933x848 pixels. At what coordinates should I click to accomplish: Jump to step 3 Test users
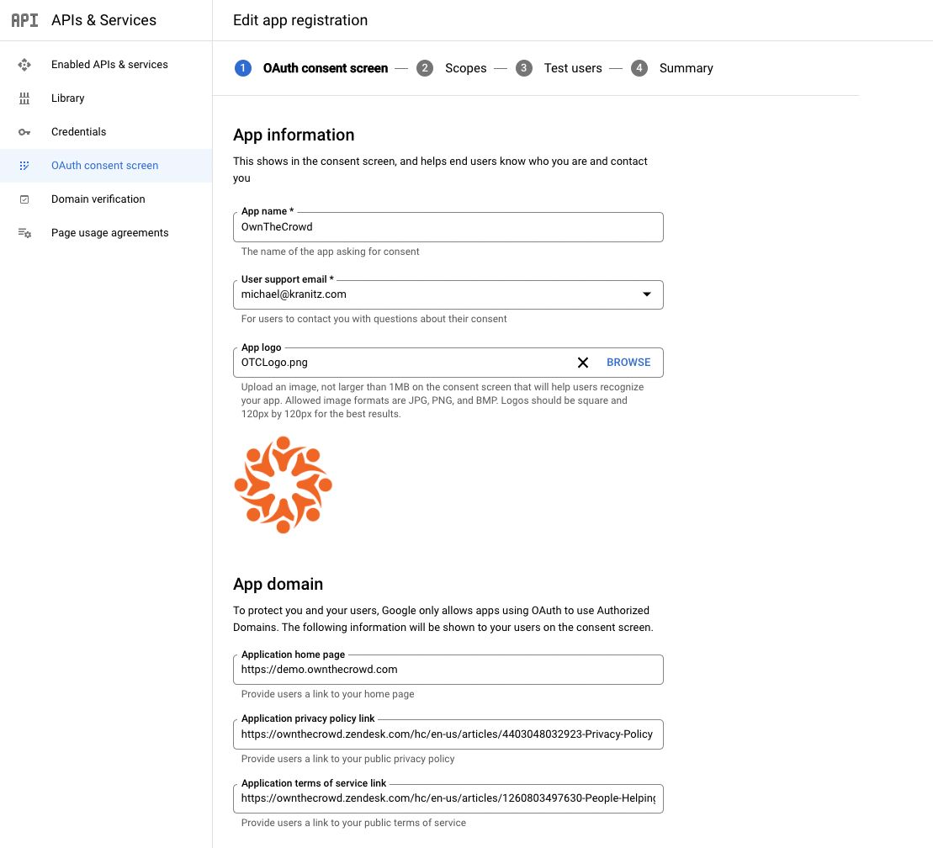pyautogui.click(x=572, y=68)
